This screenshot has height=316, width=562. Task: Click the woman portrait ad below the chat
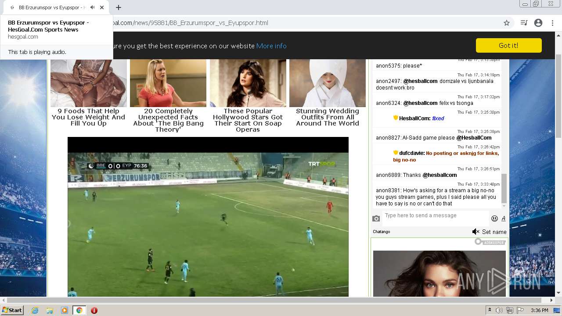440,274
